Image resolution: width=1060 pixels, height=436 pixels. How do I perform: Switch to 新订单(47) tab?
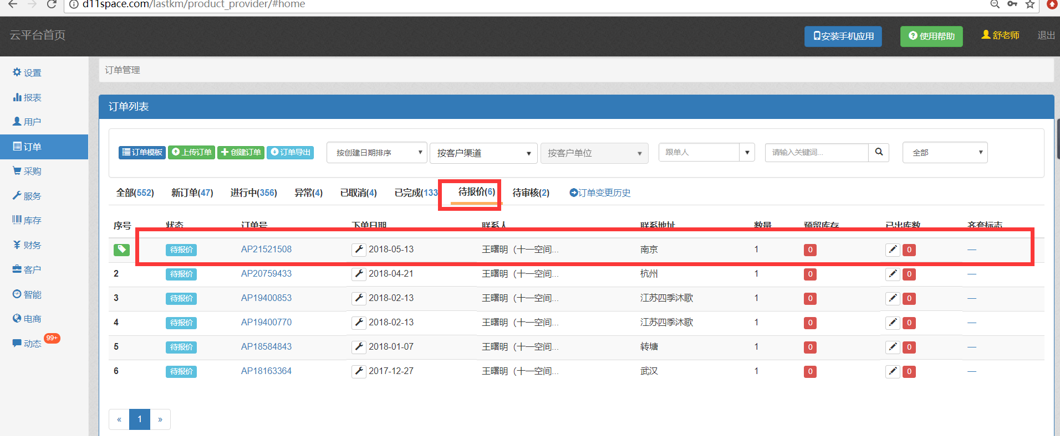(192, 193)
